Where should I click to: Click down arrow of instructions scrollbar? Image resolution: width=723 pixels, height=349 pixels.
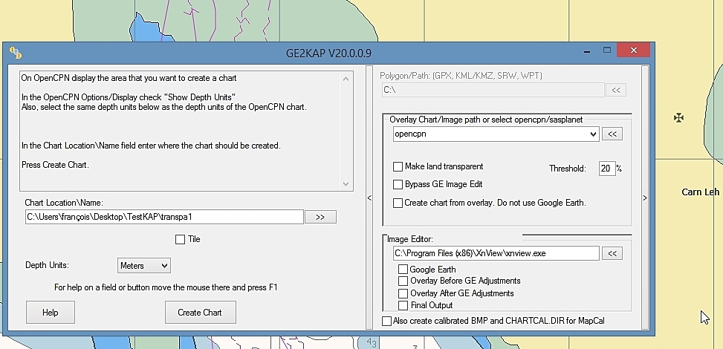(346, 184)
